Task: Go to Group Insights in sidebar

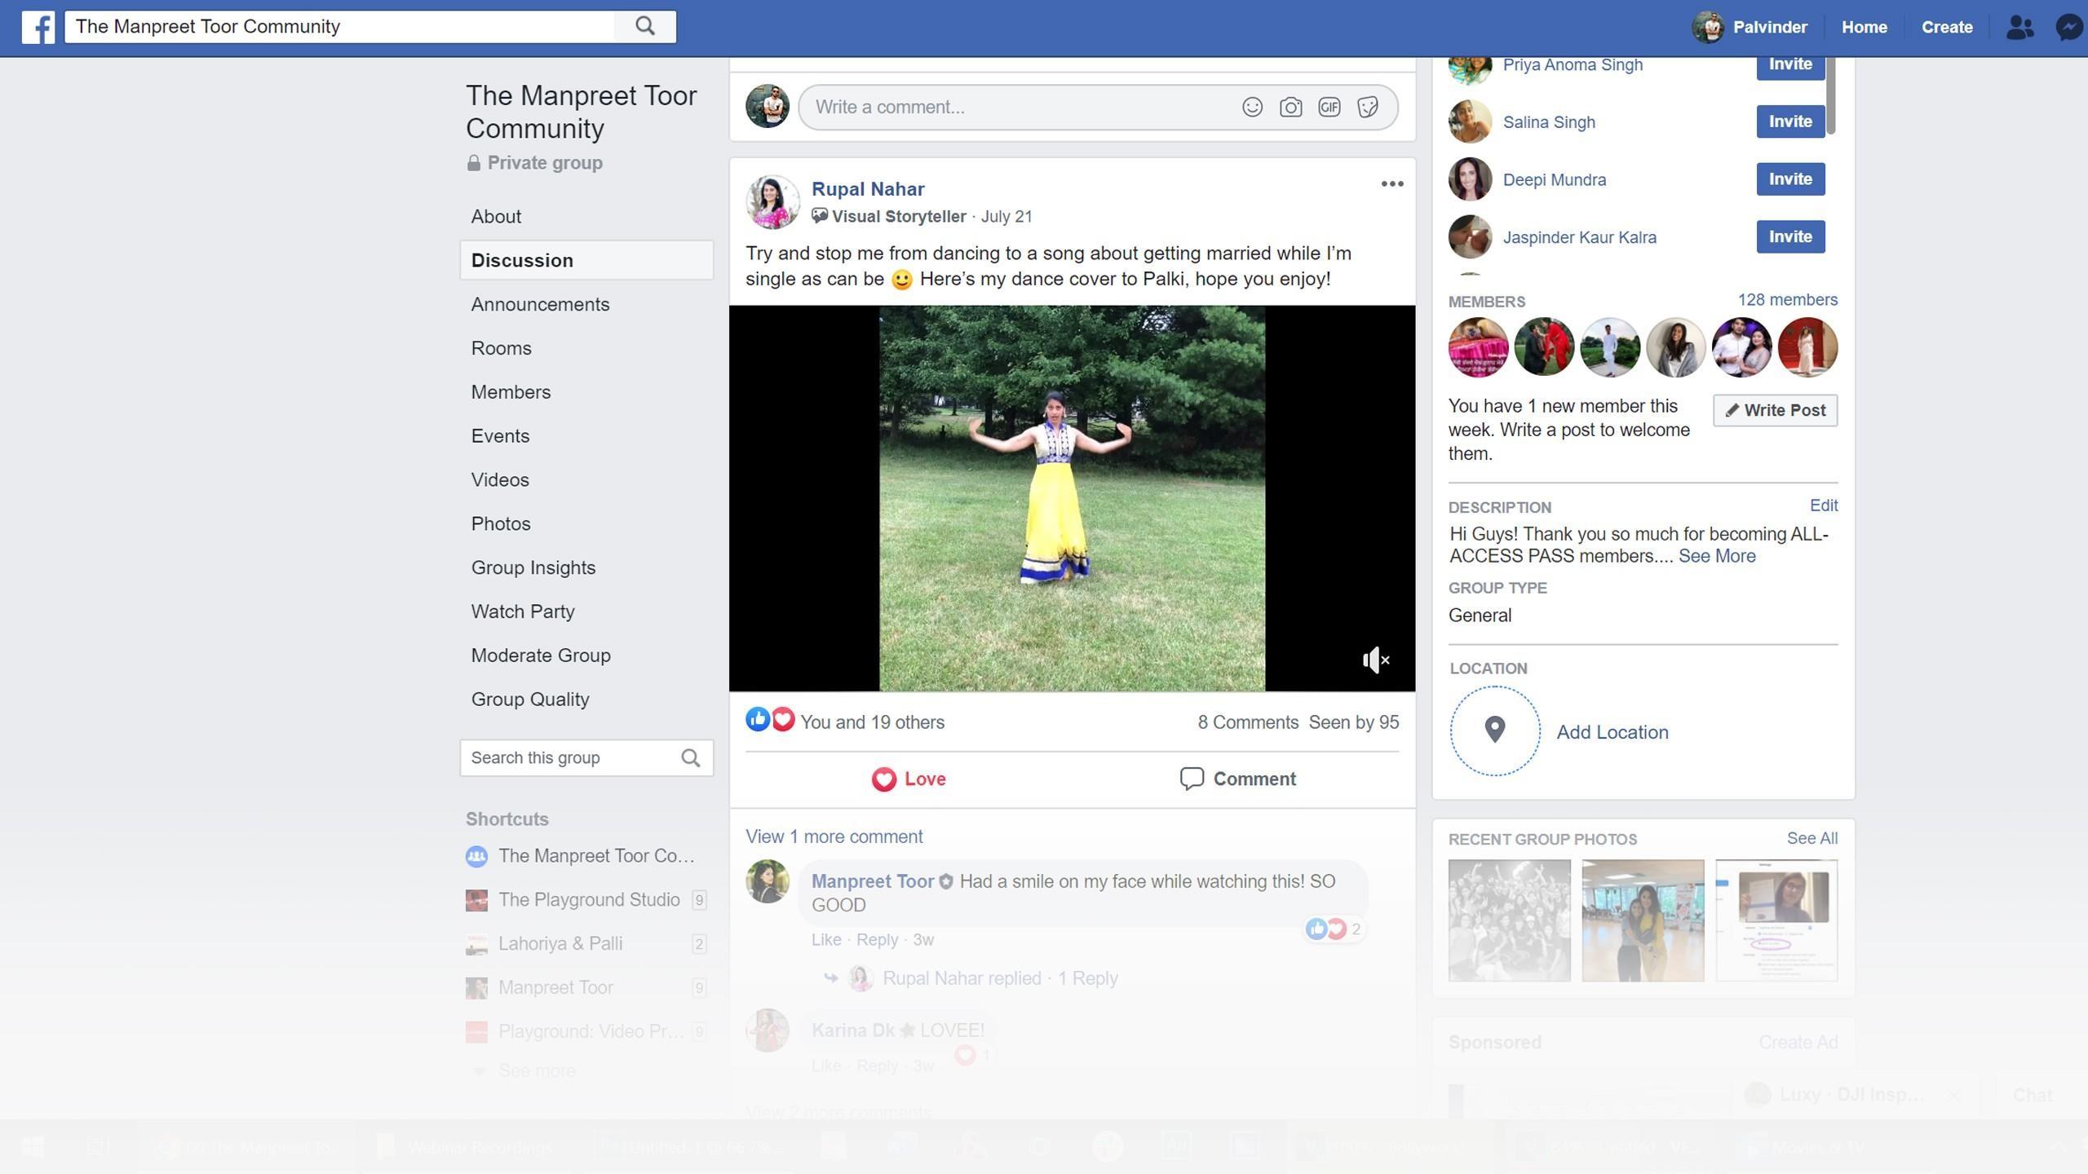Action: pos(533,567)
